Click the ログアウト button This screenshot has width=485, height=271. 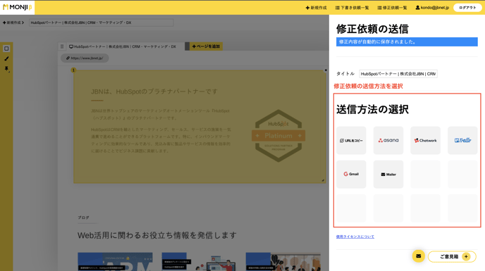(467, 8)
